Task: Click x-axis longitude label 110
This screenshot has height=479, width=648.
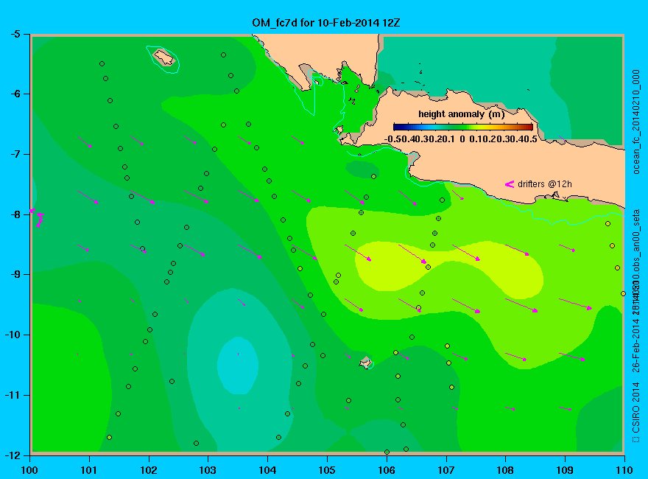Action: [x=624, y=470]
